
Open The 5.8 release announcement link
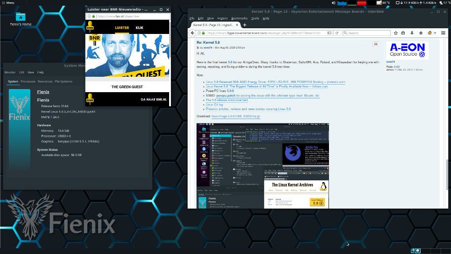pyautogui.click(x=227, y=100)
